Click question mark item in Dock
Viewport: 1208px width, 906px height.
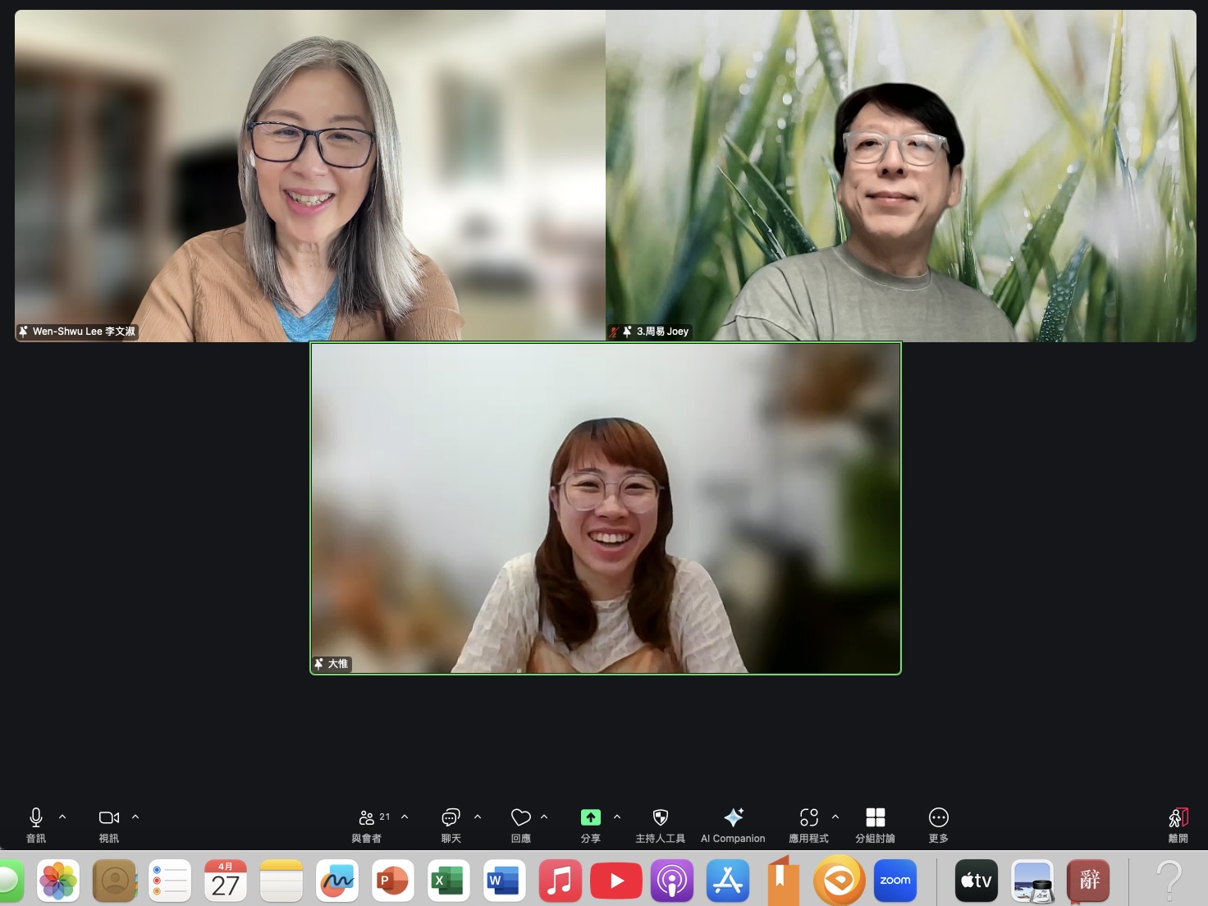point(1169,881)
